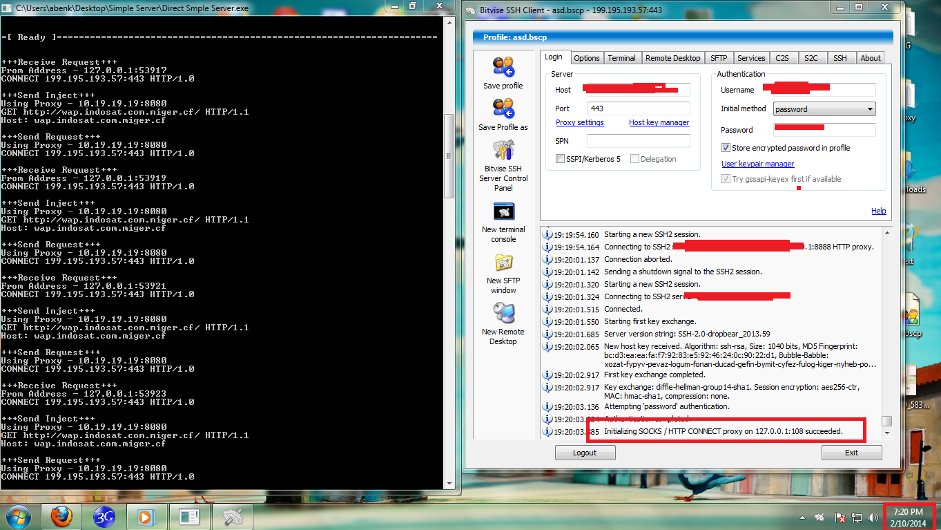Screen dimensions: 941x530
Task: Click the SPN input field
Action: coord(639,141)
